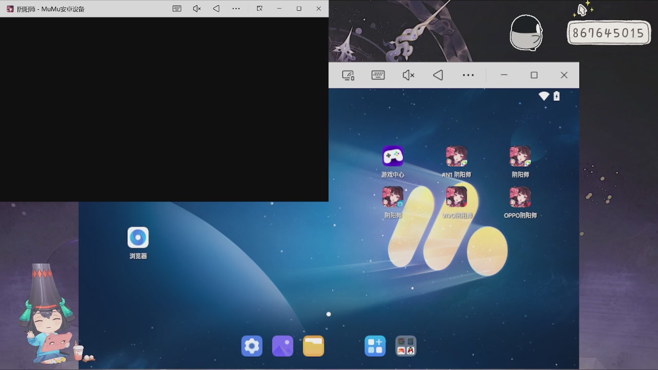This screenshot has width=658, height=370.
Task: Click the home screen page indicator dot
Action: point(328,314)
